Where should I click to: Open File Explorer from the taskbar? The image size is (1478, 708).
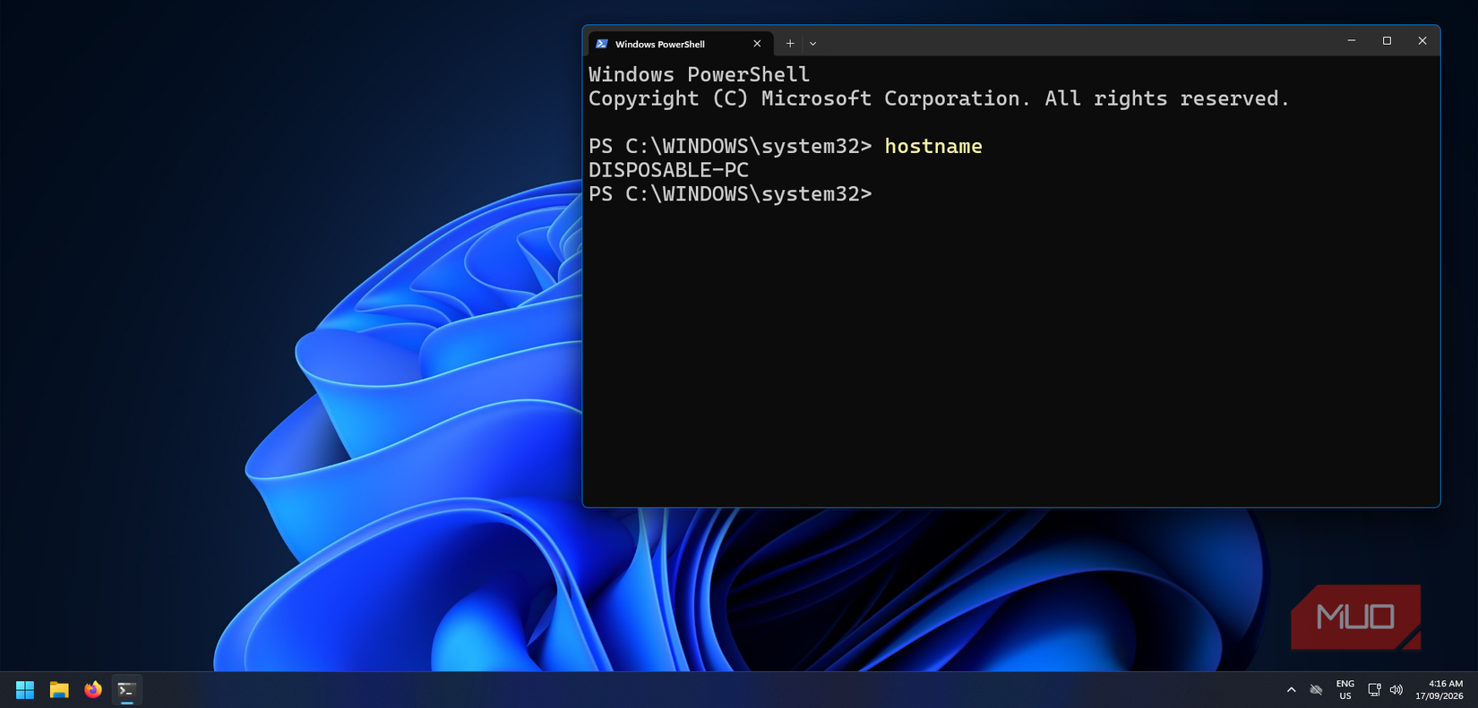click(x=59, y=690)
